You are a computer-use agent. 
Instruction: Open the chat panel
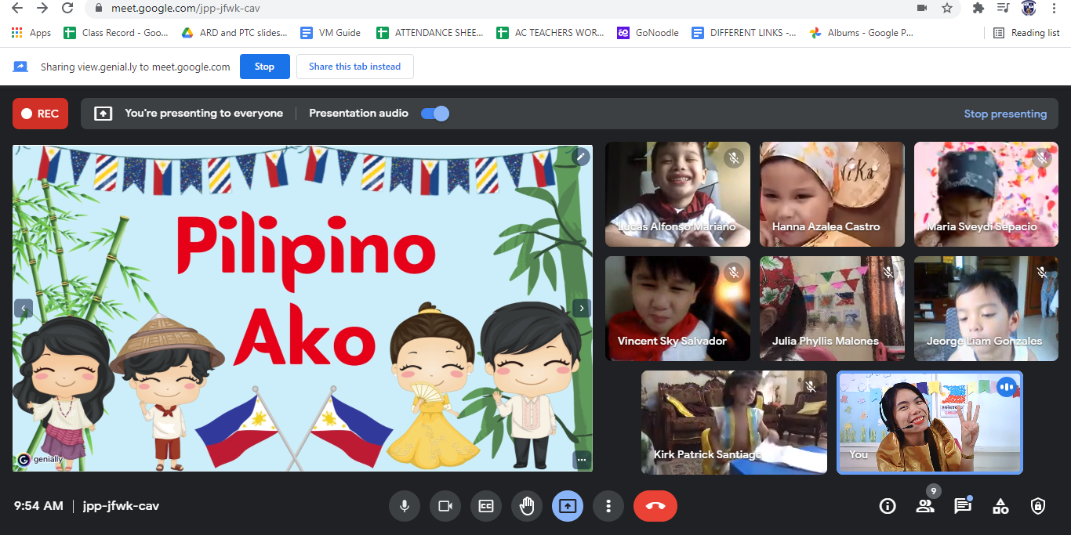click(x=963, y=506)
